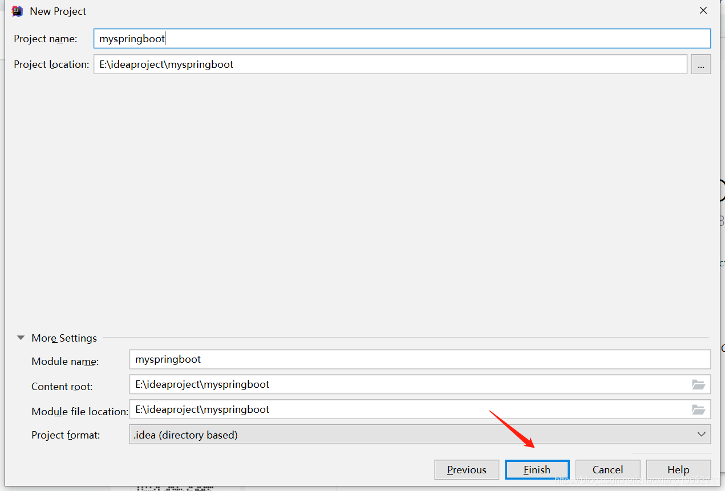This screenshot has height=491, width=725.
Task: Click inside the Project location field
Action: tap(342, 64)
